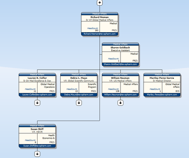Click Sr Dir Med Excellence & Ops title
The height and width of the screenshot is (158, 189).
(x=37, y=81)
